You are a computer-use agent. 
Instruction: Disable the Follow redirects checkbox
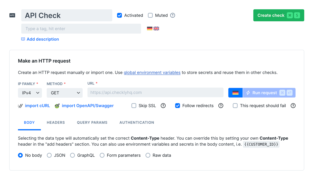point(178,106)
